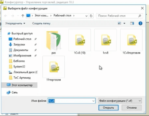Click the '11торговля' file name label
Viewport: 149px width, 116px height.
(54, 80)
